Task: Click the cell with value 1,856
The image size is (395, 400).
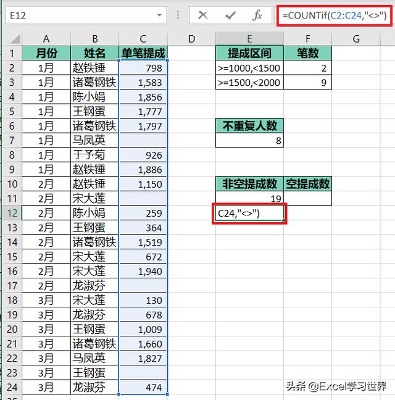Action: point(143,97)
